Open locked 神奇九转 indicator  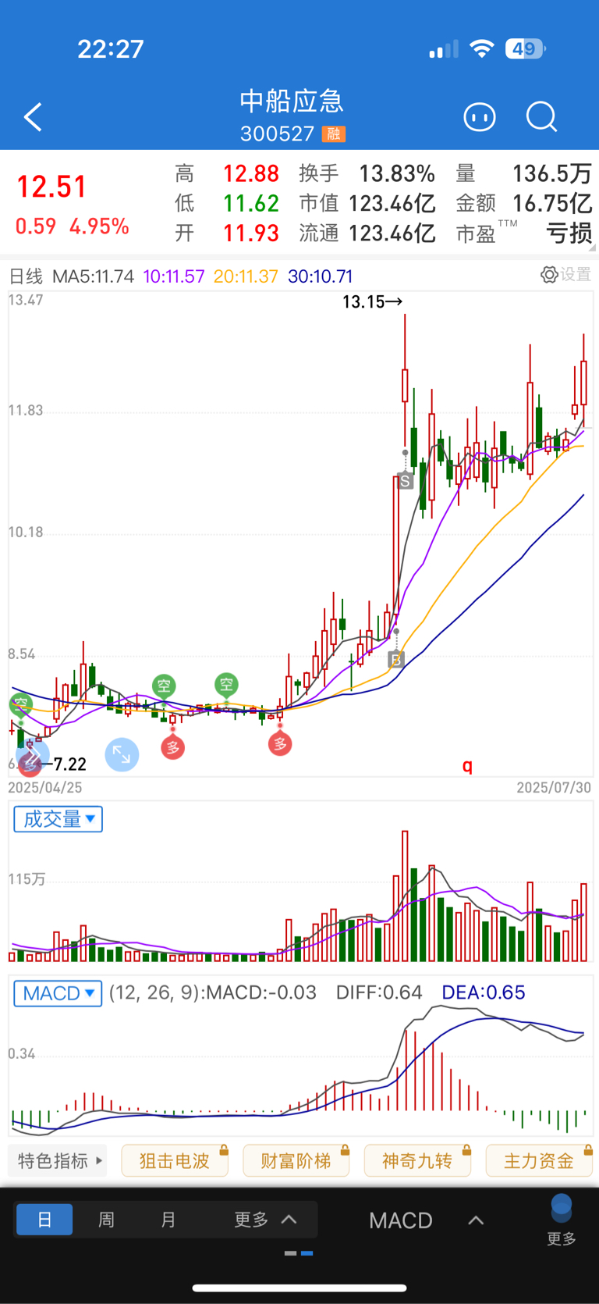click(417, 1160)
